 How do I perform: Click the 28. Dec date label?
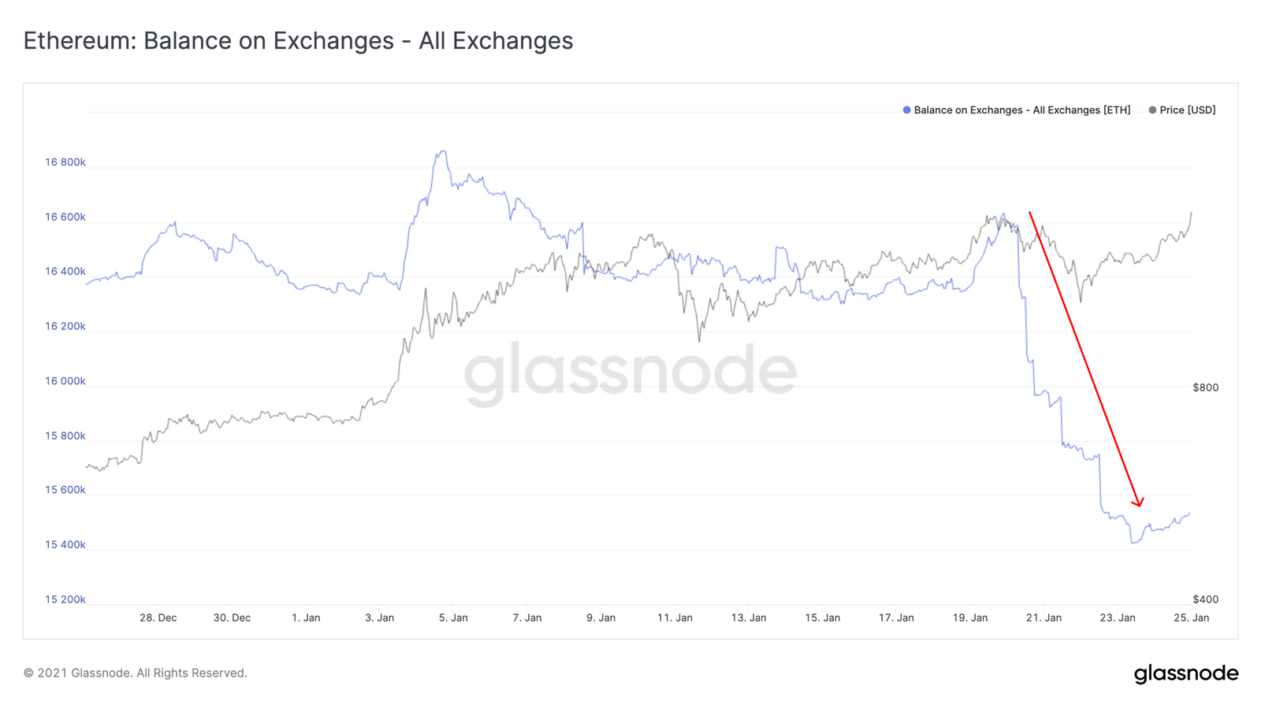pyautogui.click(x=158, y=618)
